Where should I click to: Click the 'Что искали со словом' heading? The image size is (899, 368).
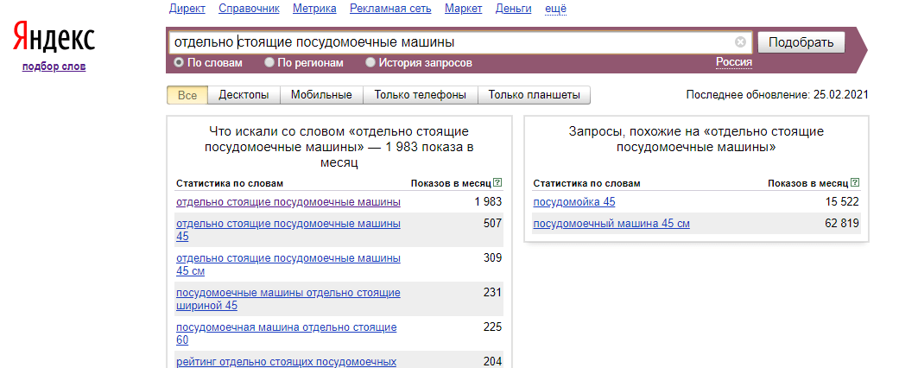[339, 147]
